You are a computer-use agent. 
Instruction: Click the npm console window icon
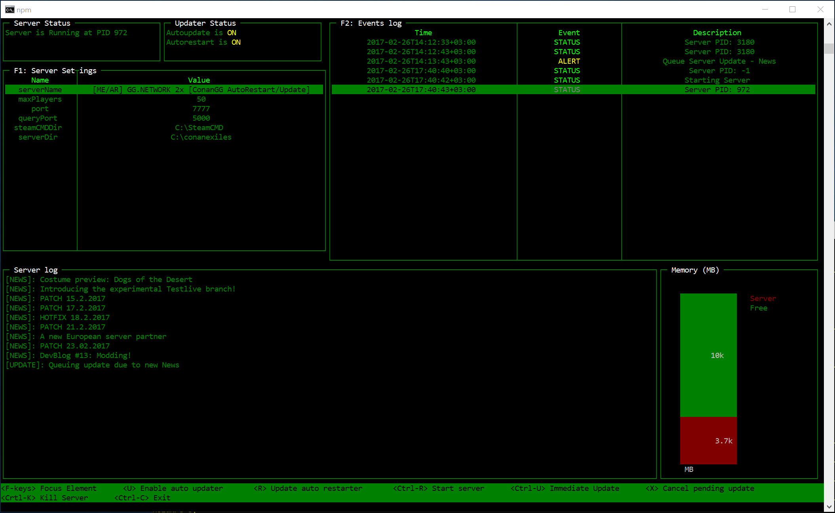tap(10, 9)
